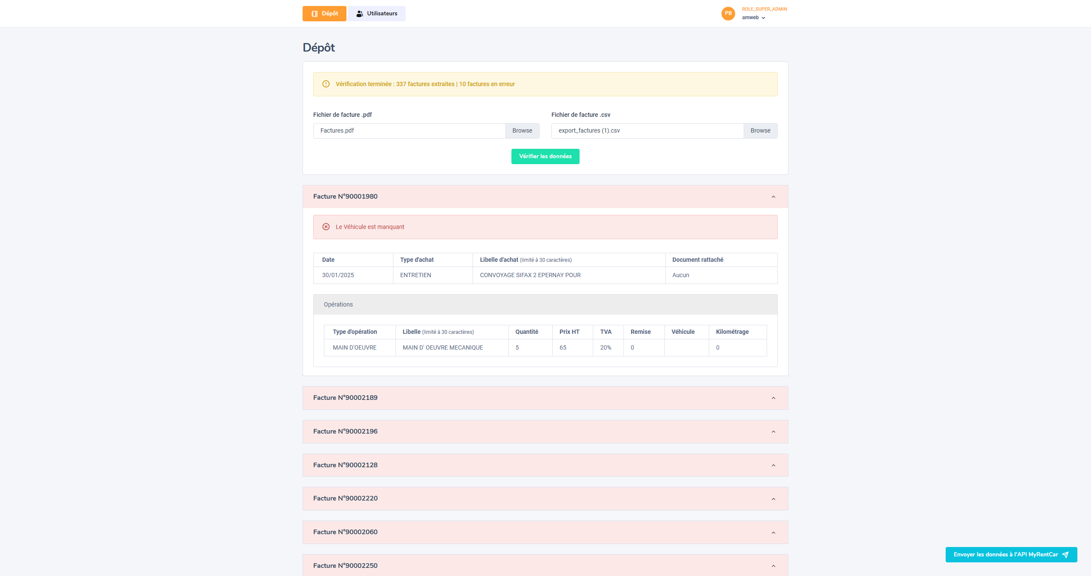The height and width of the screenshot is (576, 1091).
Task: Click Vérifier les données button
Action: pyautogui.click(x=545, y=156)
